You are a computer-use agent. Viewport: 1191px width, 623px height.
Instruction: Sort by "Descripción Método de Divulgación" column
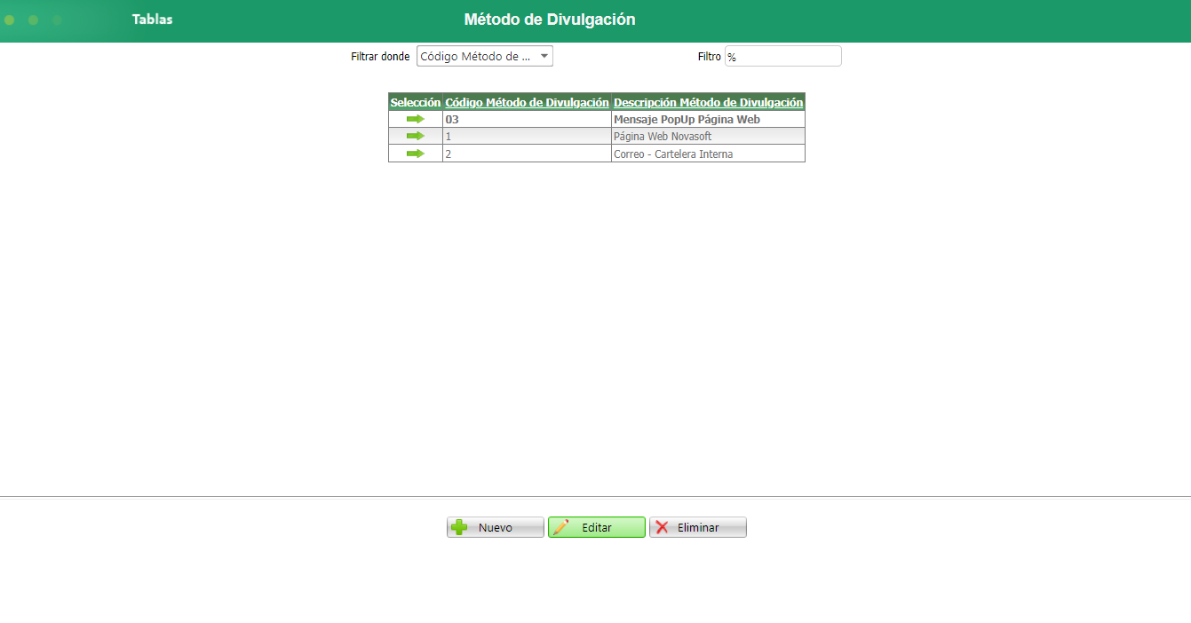tap(707, 102)
